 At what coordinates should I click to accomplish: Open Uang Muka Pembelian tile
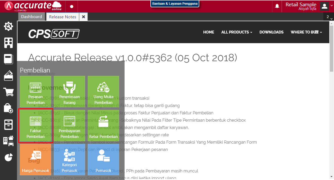pyautogui.click(x=103, y=92)
